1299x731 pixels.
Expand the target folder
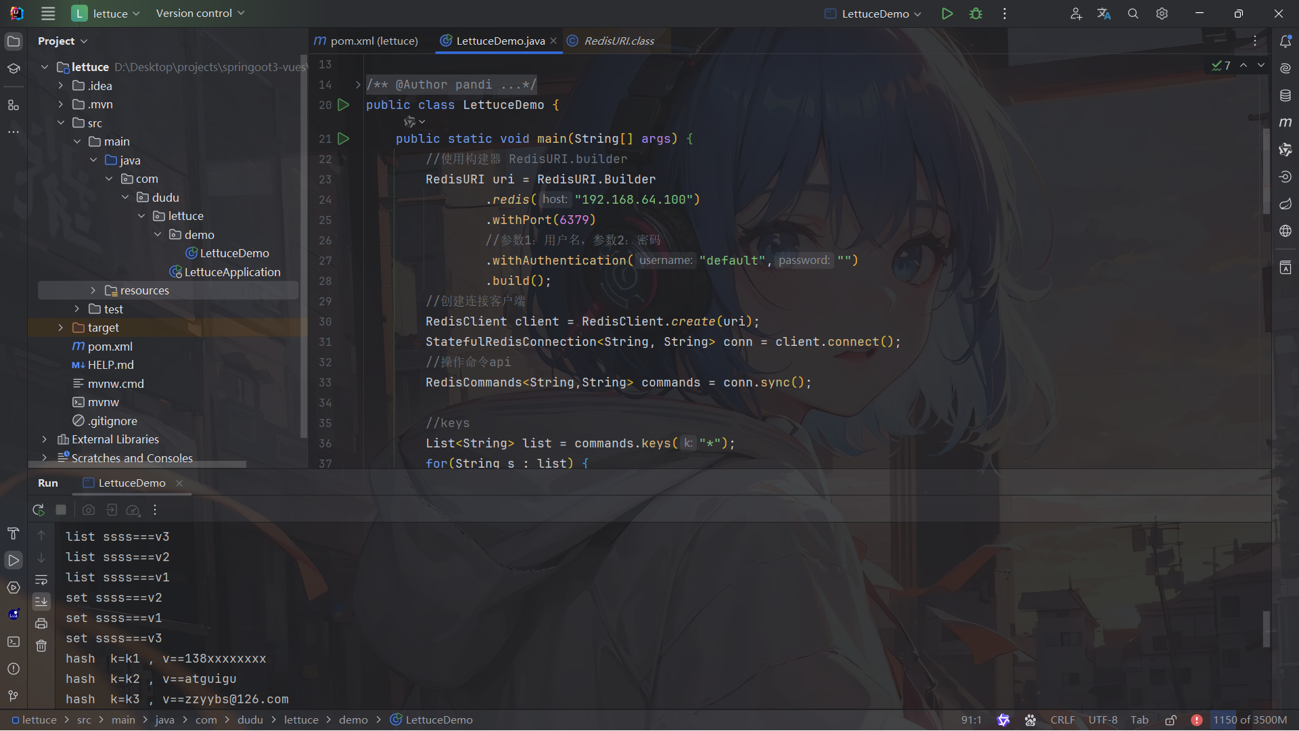pos(60,328)
